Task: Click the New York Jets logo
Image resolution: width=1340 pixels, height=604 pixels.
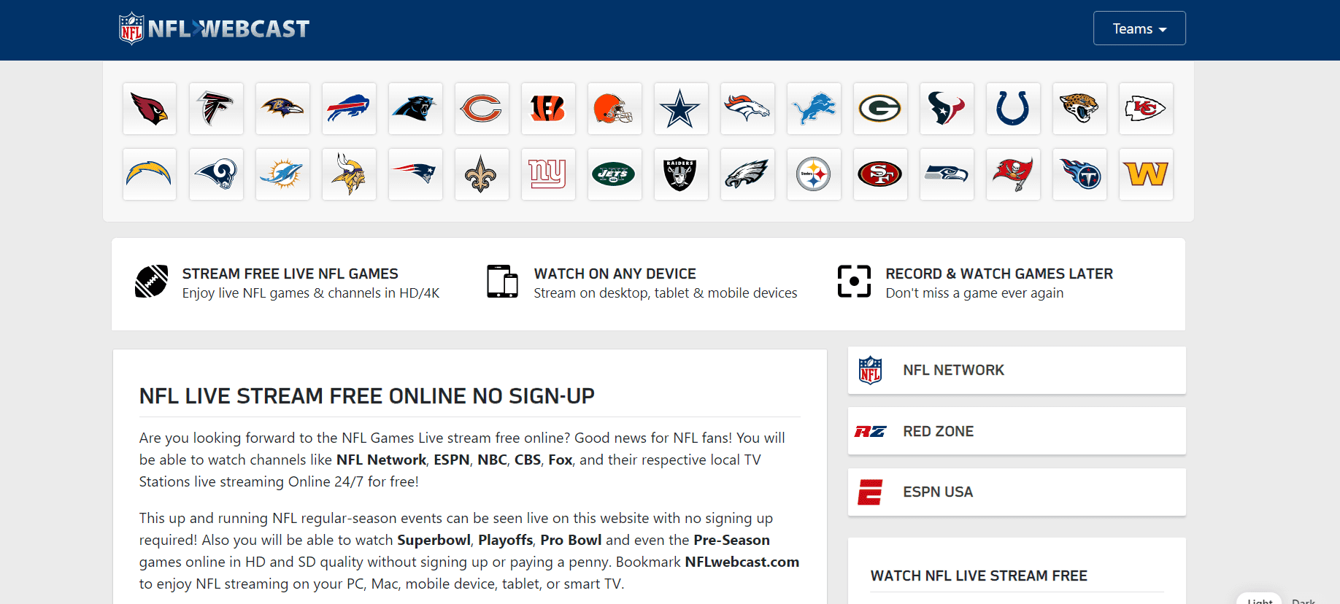Action: point(615,174)
